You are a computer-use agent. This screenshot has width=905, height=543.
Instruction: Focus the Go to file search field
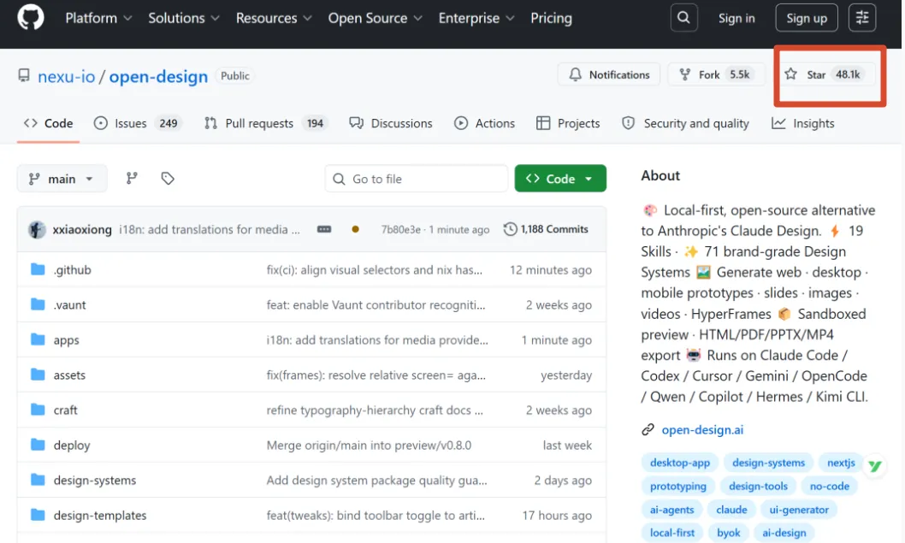pyautogui.click(x=416, y=179)
